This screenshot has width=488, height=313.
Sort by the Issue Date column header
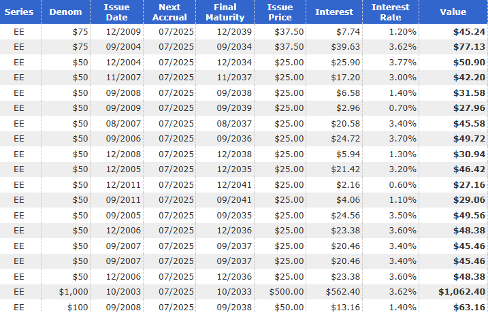116,12
